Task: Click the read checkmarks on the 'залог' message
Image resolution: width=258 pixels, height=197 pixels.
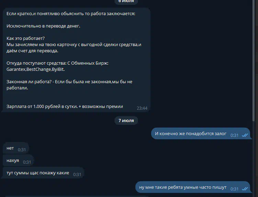Action: 245,135
